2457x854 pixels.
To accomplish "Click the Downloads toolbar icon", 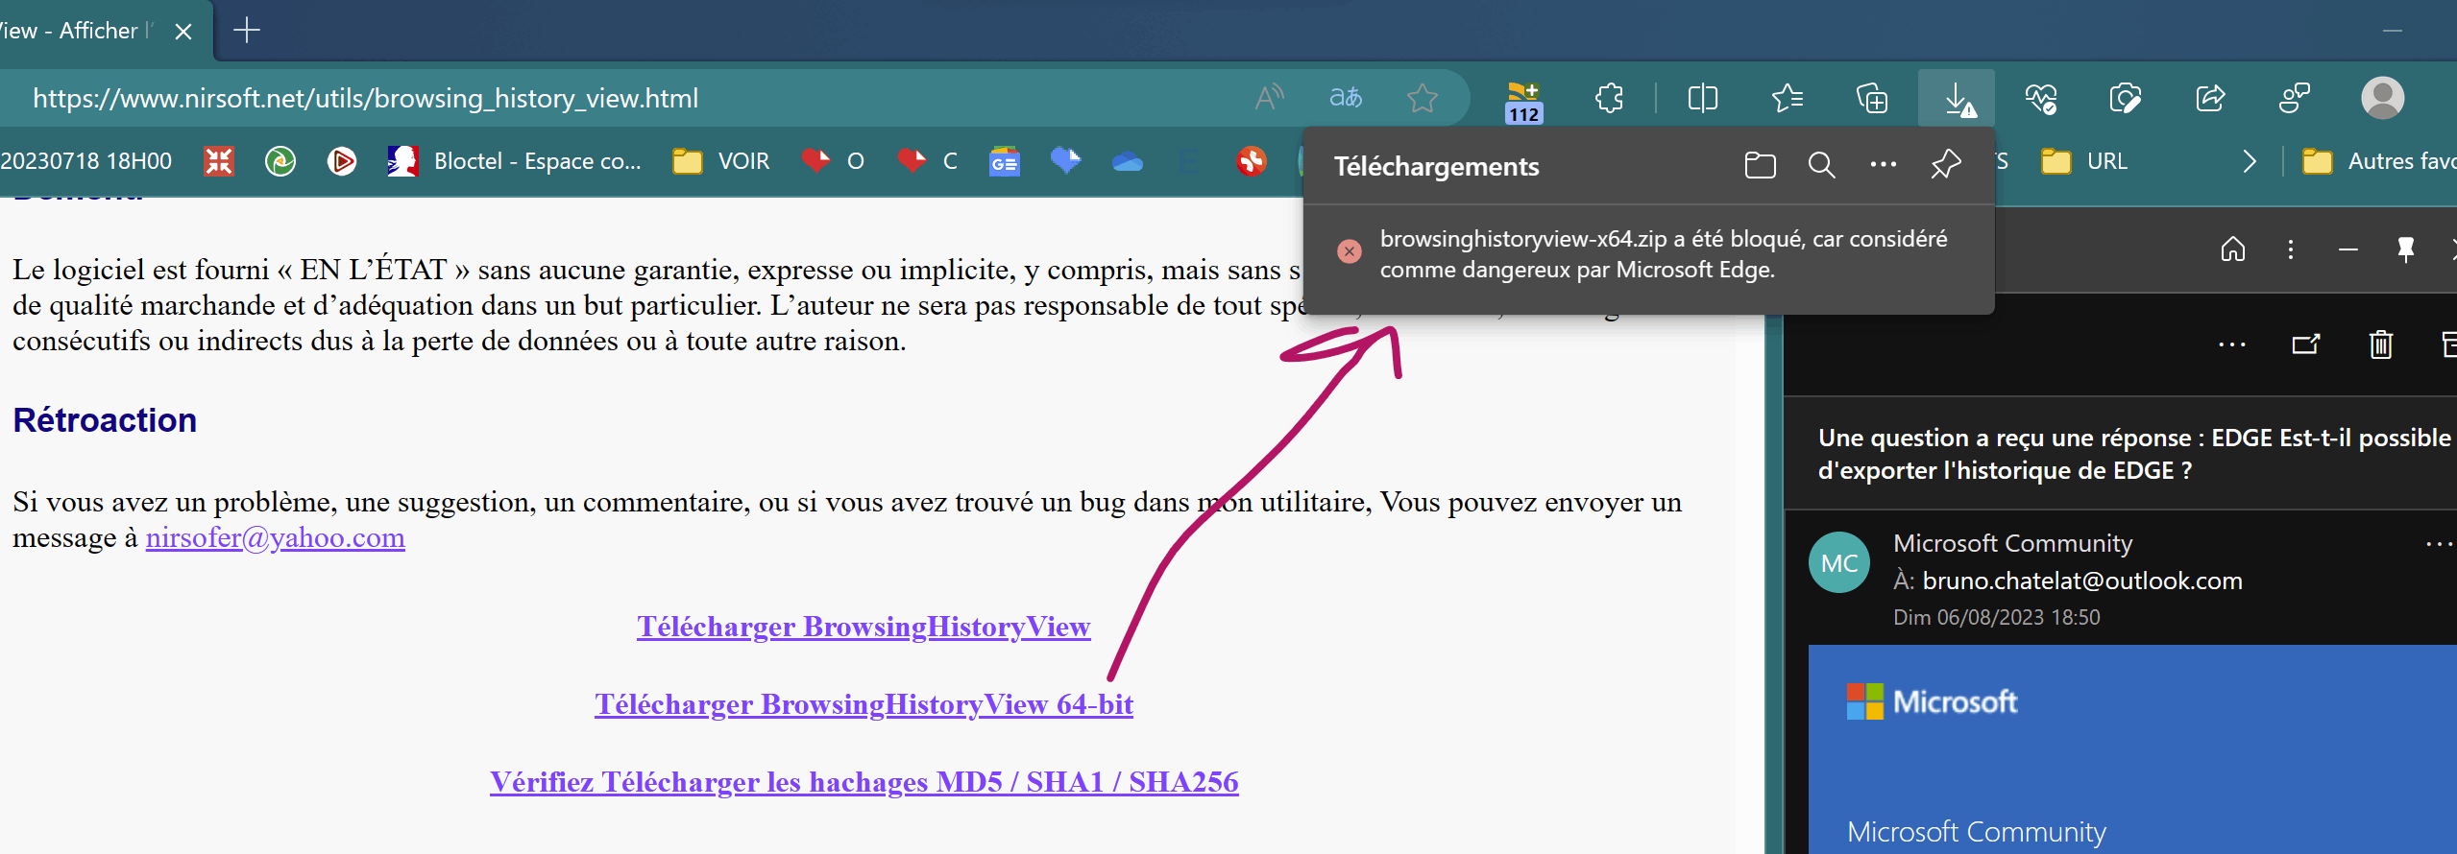I will tap(1957, 98).
